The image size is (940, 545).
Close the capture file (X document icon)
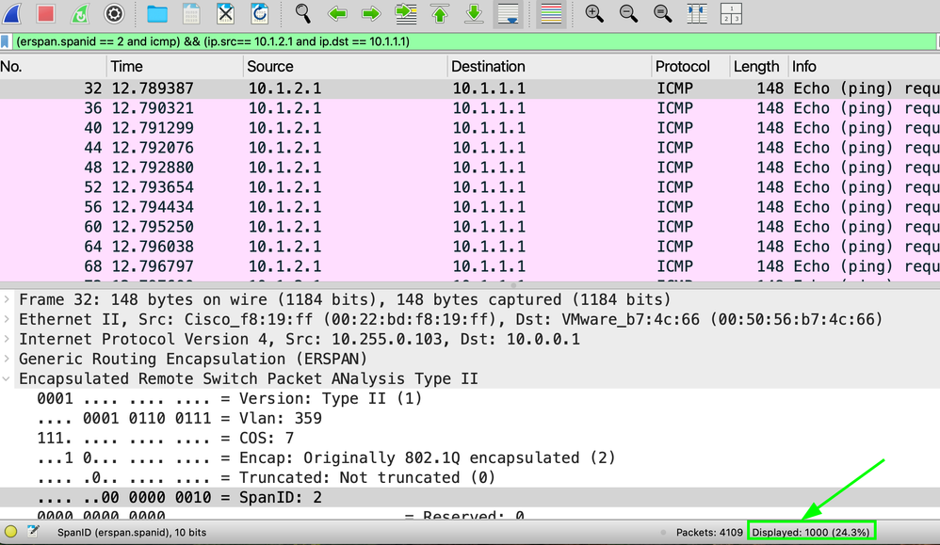pos(225,13)
